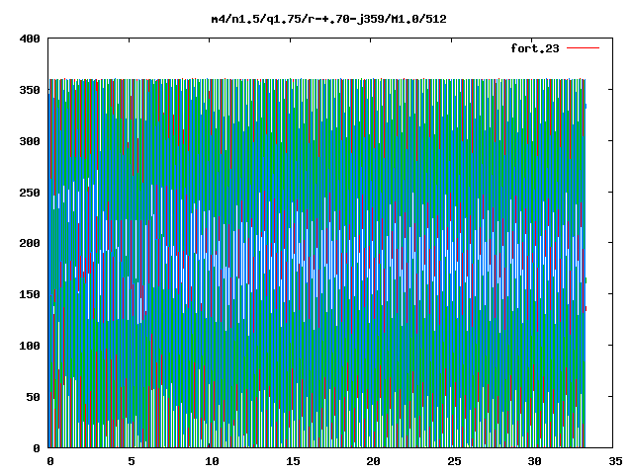
Task: Select the fort.23 legend label
Action: (535, 48)
